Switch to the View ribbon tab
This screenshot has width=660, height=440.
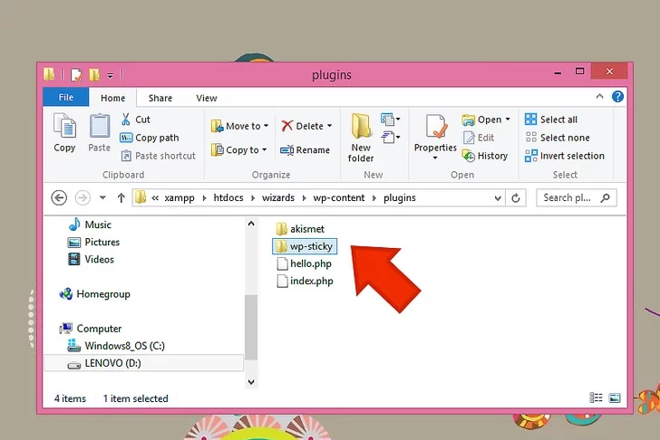[x=207, y=98]
